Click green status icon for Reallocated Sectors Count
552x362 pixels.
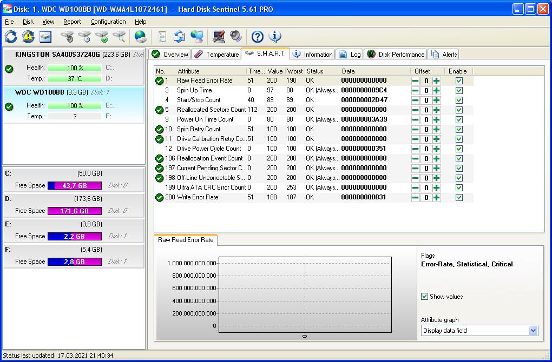[x=160, y=110]
